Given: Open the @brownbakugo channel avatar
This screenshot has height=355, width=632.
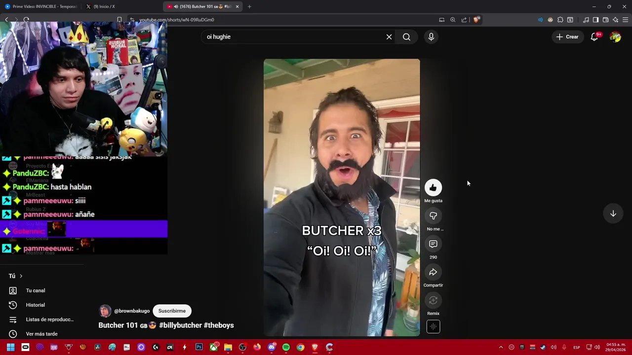Looking at the screenshot, I should [x=105, y=311].
